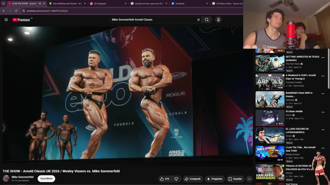Switch to the Instagram tab

point(108,4)
